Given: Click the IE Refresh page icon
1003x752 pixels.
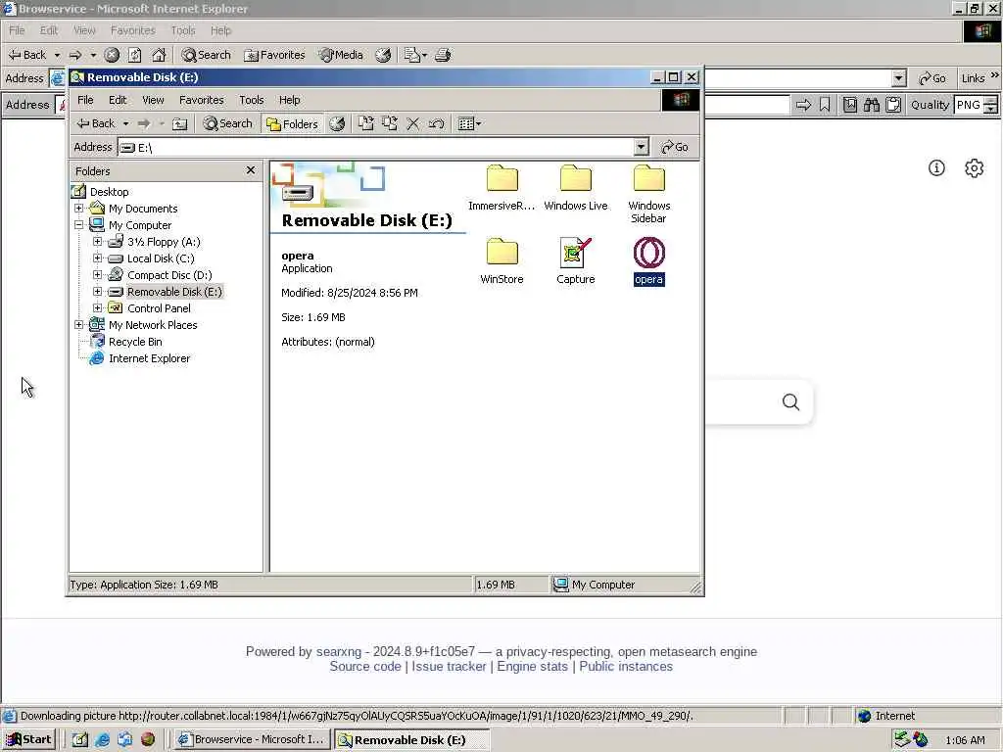Looking at the screenshot, I should [135, 55].
